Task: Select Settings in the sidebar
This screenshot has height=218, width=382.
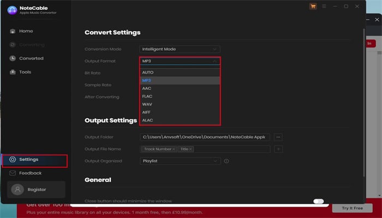Action: click(x=35, y=161)
